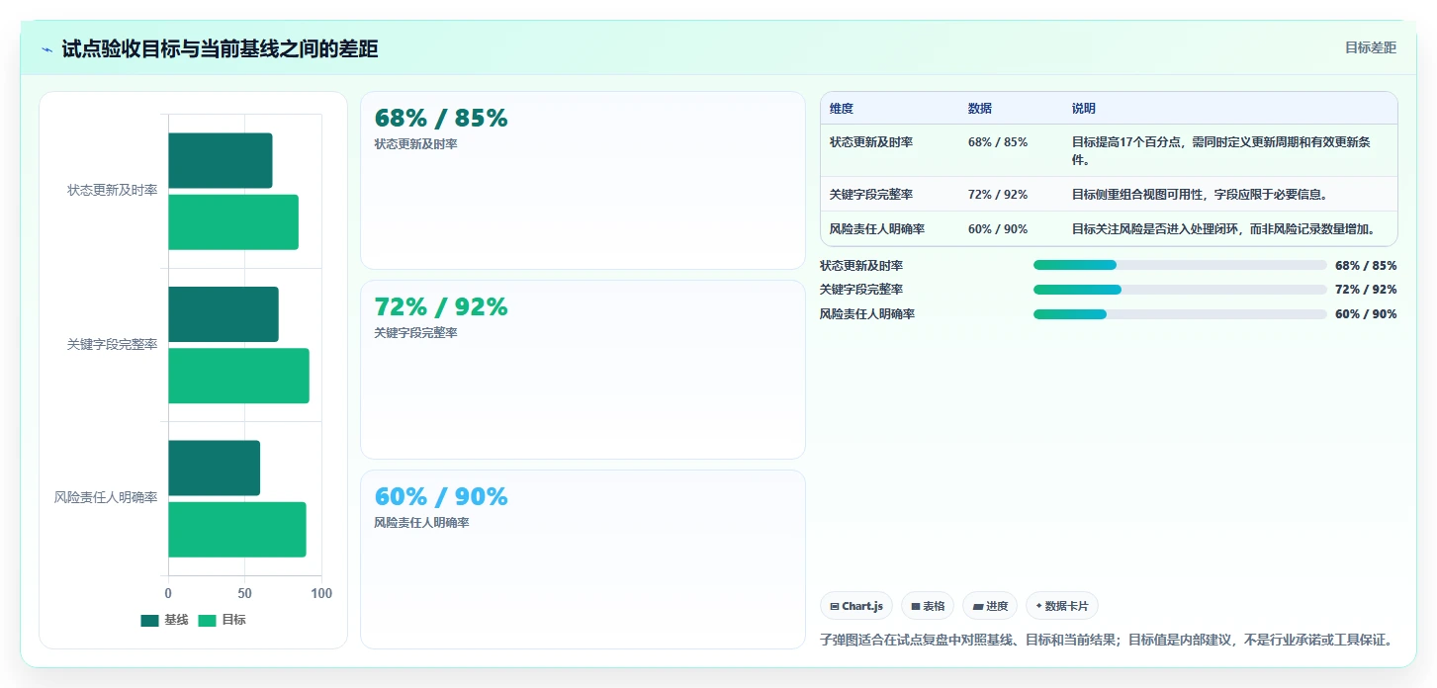Screen dimensions: 1437x688
Task: Click the chart axis label 风险责任人明确率
Action: (106, 497)
